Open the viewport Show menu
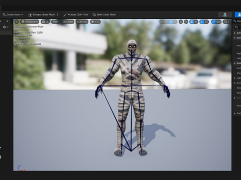 click(55, 21)
